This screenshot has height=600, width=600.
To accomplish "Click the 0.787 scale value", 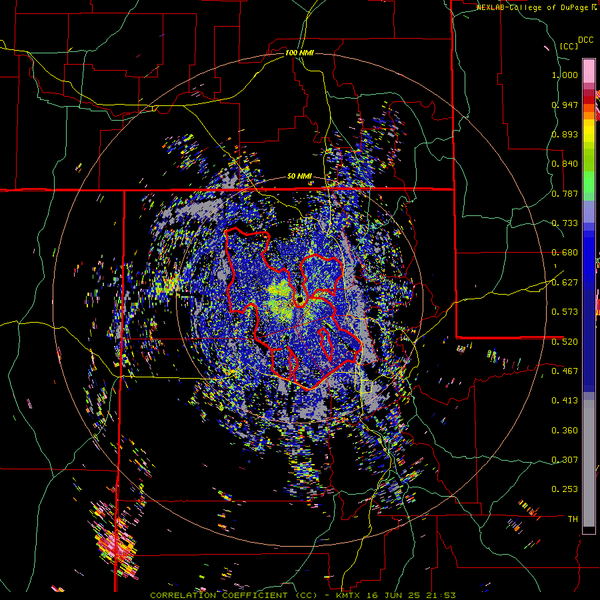I will click(565, 193).
